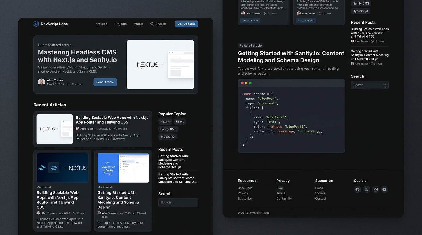Open the Projects nav item
Screen dimensions: 422x235
pos(121,24)
